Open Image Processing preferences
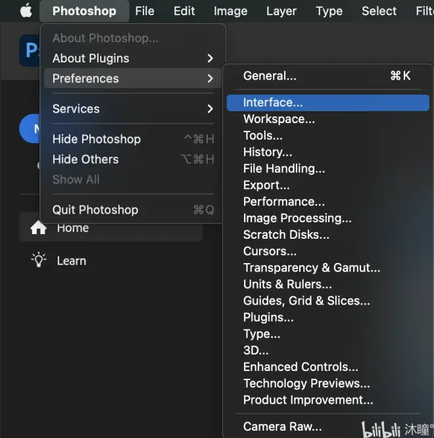434x438 pixels. click(x=328, y=218)
